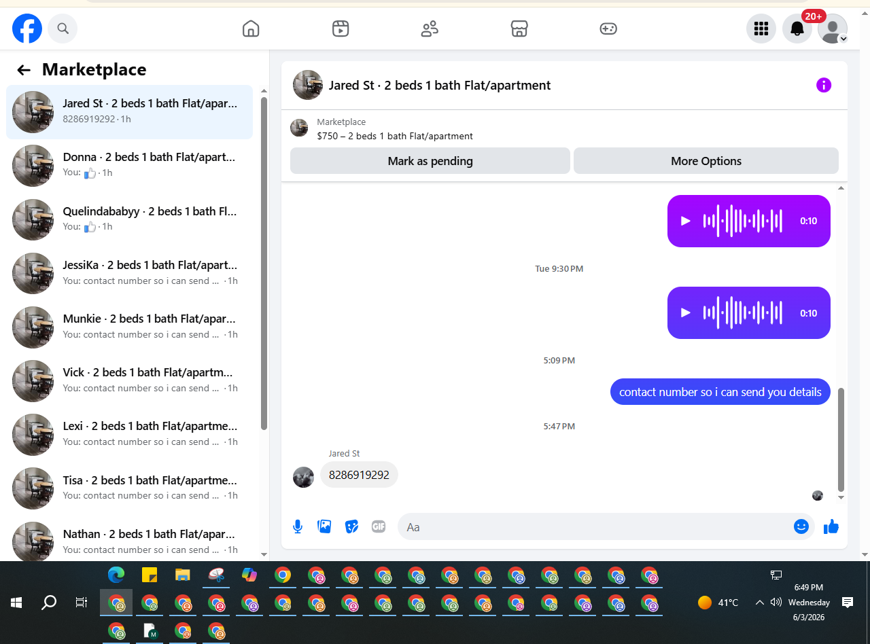
Task: Click the 6:49 PM taskbar clock
Action: (809, 587)
